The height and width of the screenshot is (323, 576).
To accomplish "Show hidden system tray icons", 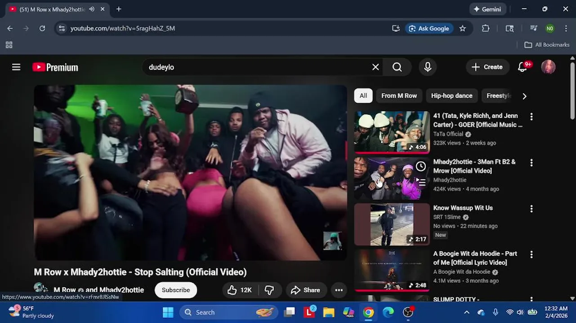I will click(x=467, y=312).
